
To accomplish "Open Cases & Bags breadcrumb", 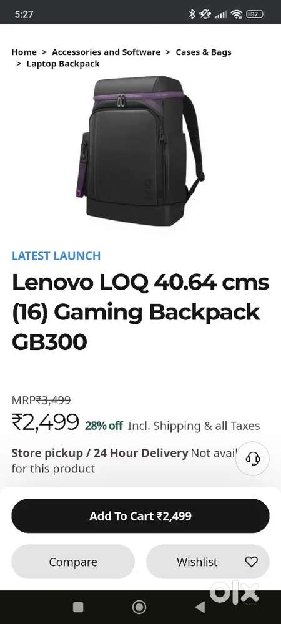I will 204,52.
